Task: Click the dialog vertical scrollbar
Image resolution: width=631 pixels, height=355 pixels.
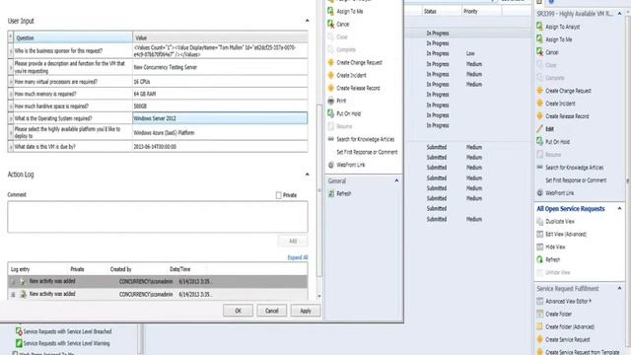Action: tap(319, 190)
